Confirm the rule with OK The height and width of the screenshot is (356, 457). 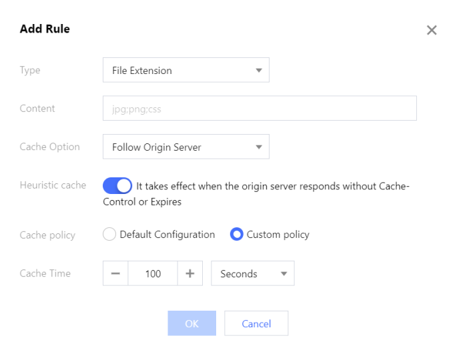tap(191, 323)
